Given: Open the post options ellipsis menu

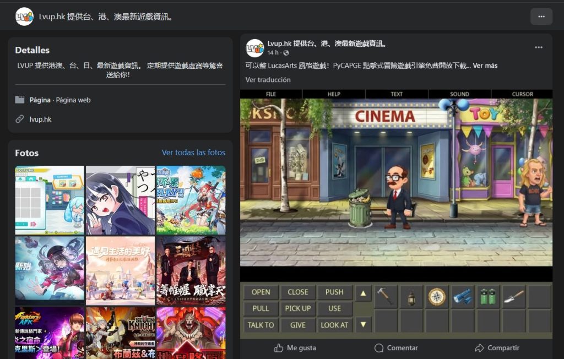Looking at the screenshot, I should pyautogui.click(x=538, y=47).
